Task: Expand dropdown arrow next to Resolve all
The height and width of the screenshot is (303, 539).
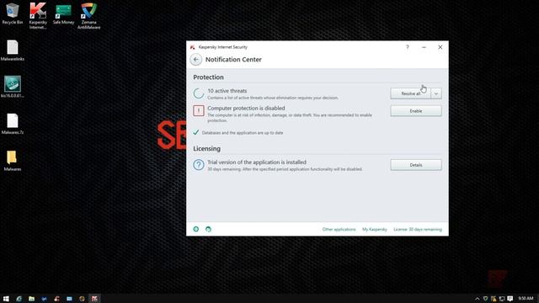Action: coord(436,93)
